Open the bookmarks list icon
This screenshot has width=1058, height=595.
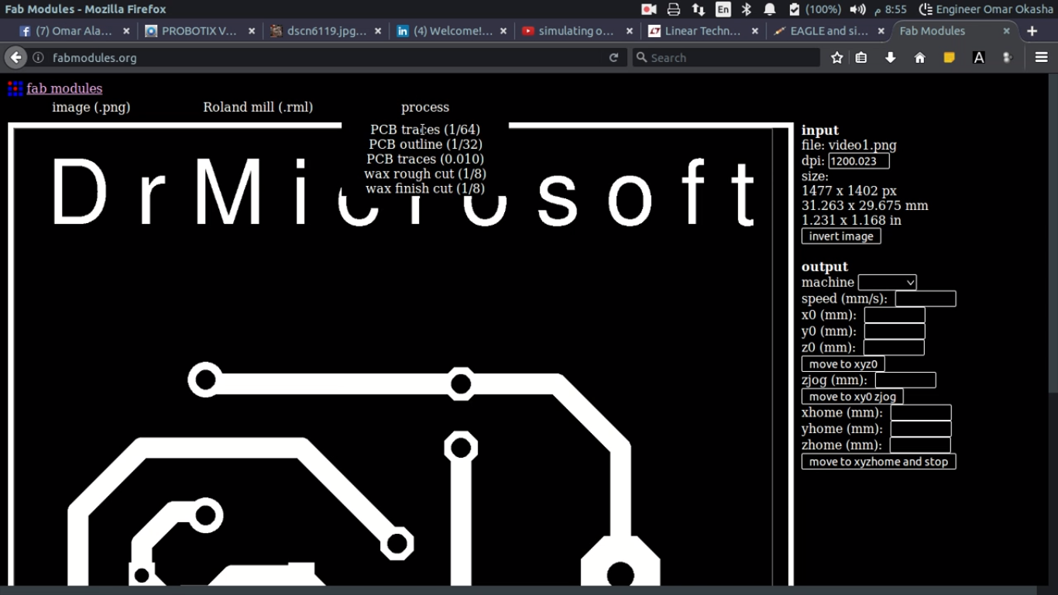click(861, 57)
